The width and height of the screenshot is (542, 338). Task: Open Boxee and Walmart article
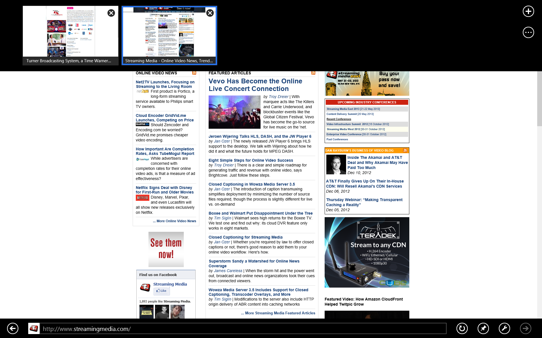click(x=261, y=213)
